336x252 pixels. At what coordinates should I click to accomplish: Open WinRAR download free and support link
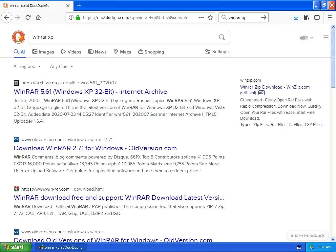click(x=119, y=198)
